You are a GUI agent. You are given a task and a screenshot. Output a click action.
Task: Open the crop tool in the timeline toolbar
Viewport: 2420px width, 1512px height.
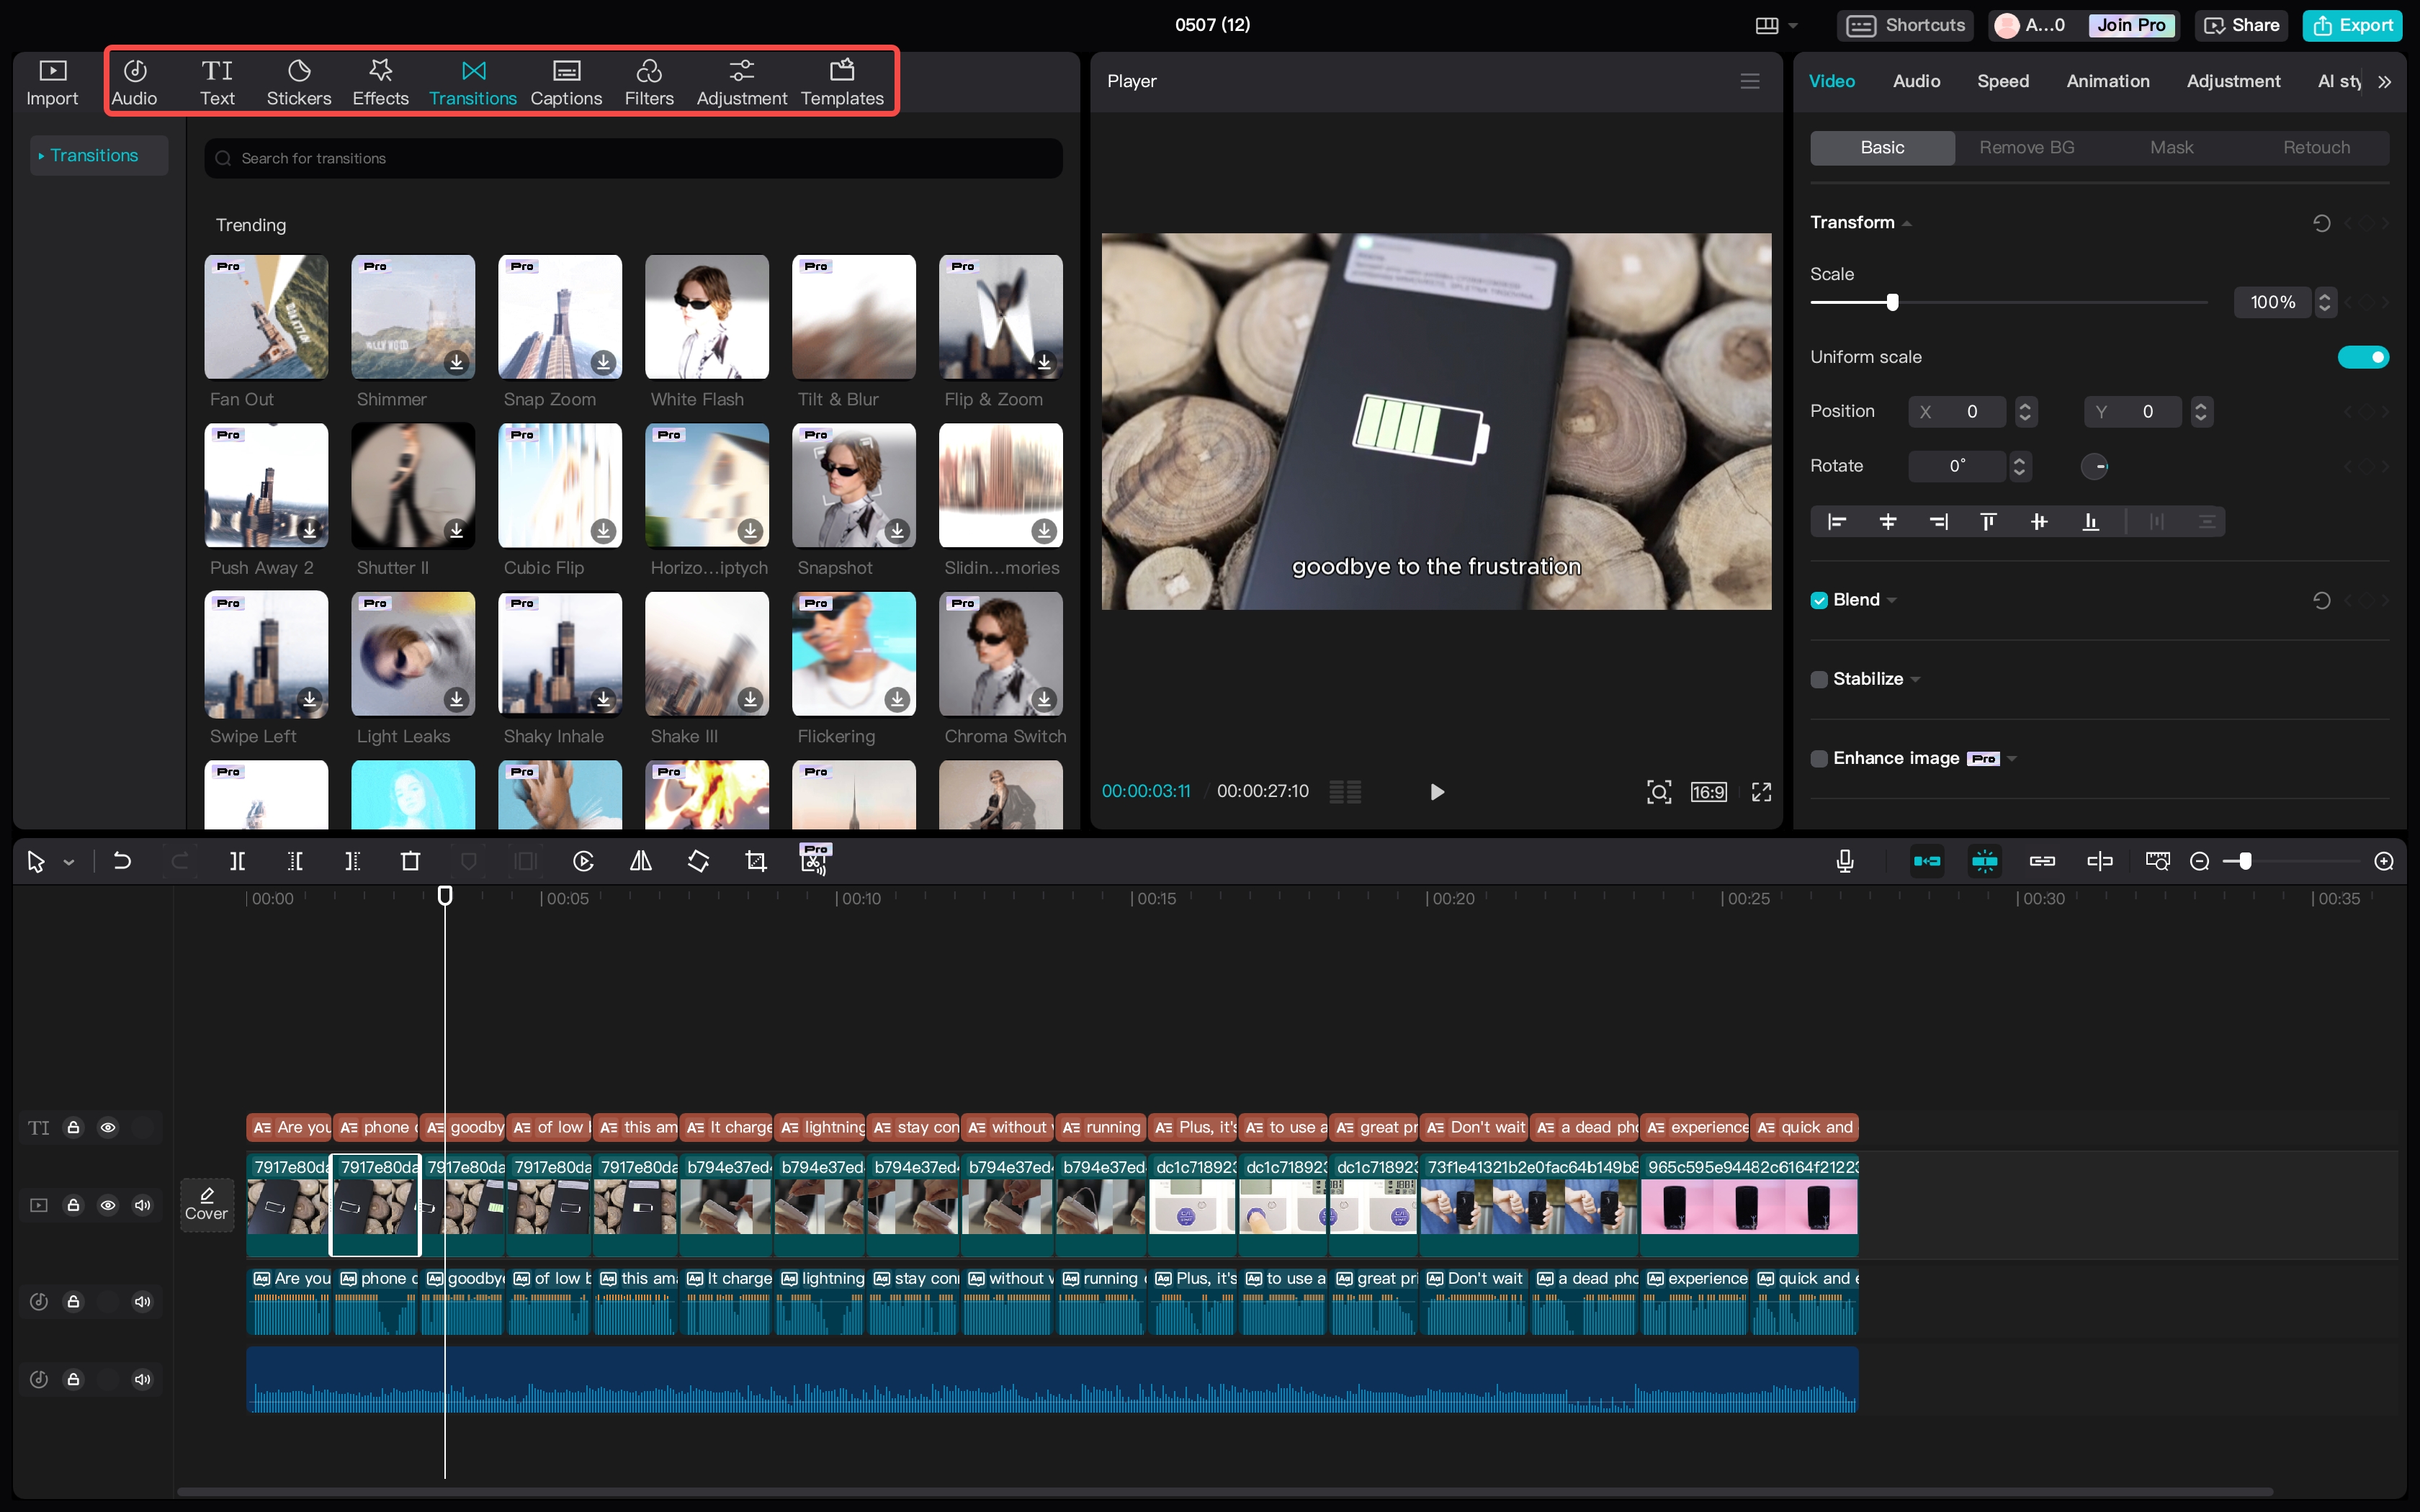tap(755, 860)
